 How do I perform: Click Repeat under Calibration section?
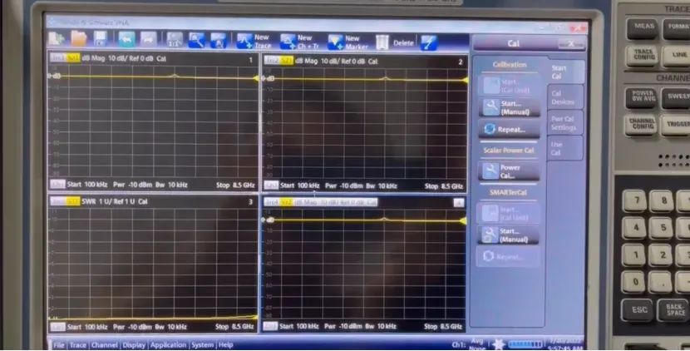point(509,129)
